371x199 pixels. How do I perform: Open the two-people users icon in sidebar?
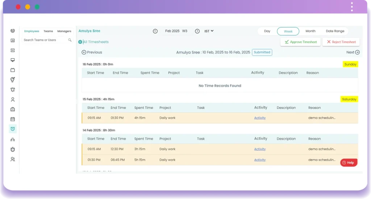tap(13, 159)
